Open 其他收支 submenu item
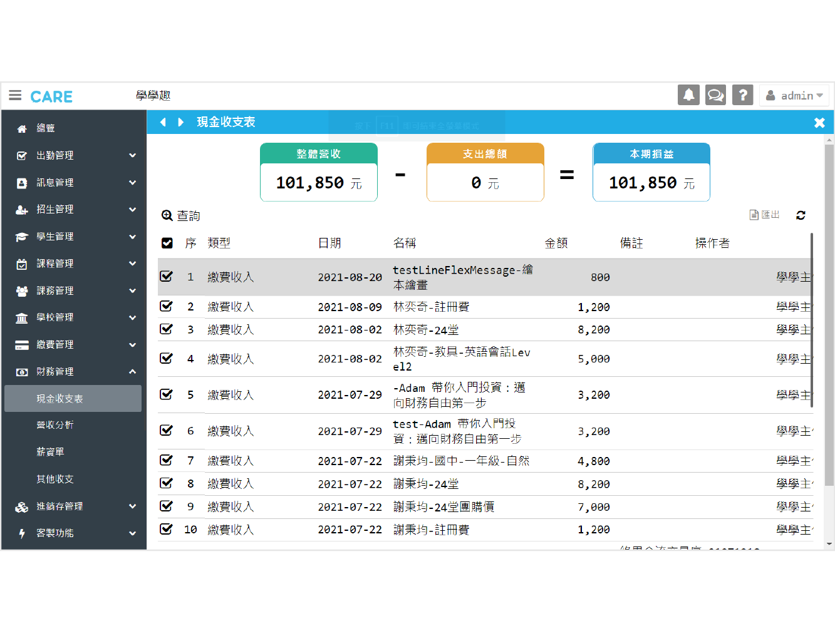Image resolution: width=835 pixels, height=626 pixels. pos(55,479)
